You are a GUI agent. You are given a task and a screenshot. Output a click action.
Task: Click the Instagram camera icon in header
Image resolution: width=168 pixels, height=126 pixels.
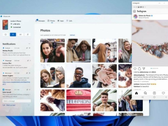point(134,11)
